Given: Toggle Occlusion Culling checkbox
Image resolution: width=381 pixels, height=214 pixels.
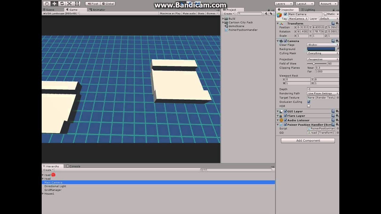Looking at the screenshot, I should tap(309, 102).
